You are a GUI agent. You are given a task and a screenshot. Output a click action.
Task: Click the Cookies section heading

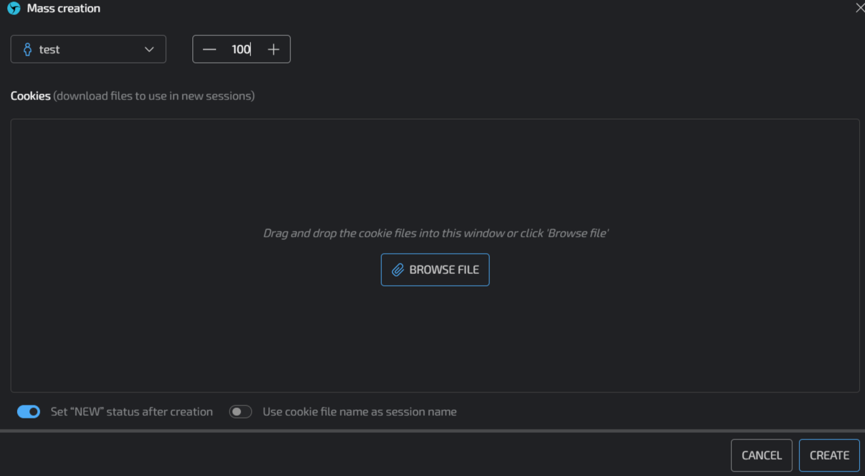point(30,95)
